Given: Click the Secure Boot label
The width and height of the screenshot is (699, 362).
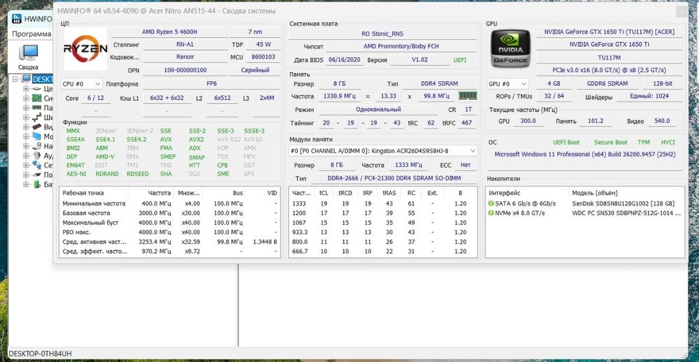Looking at the screenshot, I should tap(610, 143).
